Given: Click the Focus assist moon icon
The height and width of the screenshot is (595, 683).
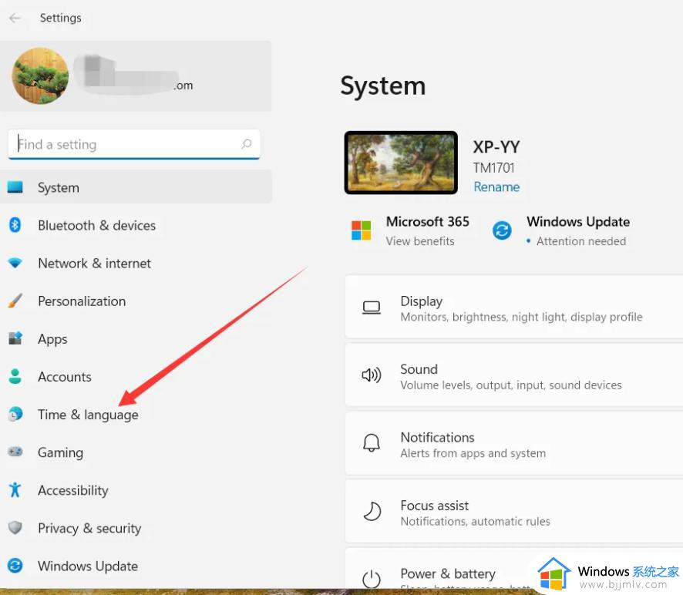Looking at the screenshot, I should point(372,511).
